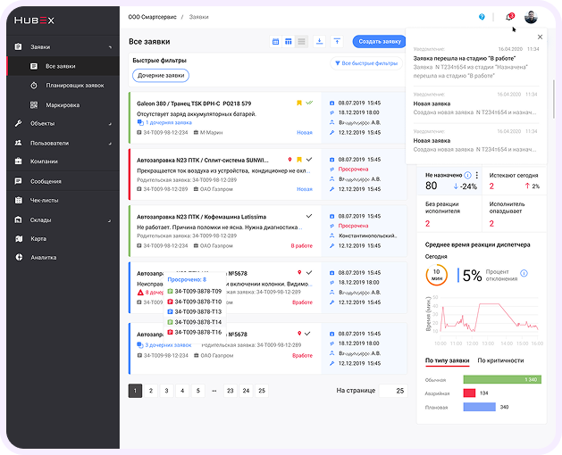Click the upload icon beside Создать заявку
Screen dimensions: 562x455
337,42
